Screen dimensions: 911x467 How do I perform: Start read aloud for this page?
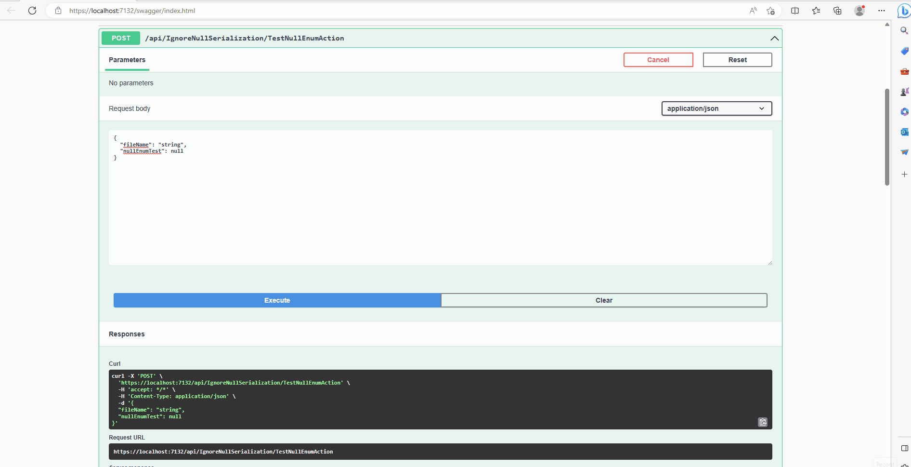coord(753,11)
